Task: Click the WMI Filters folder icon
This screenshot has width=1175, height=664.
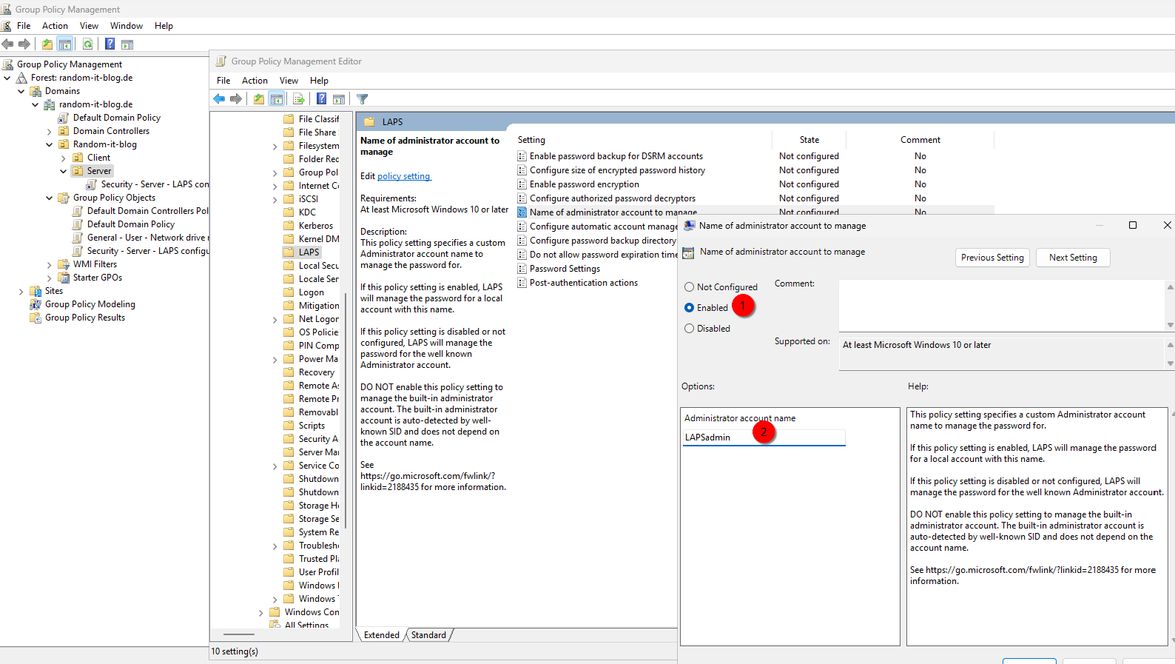Action: [64, 264]
